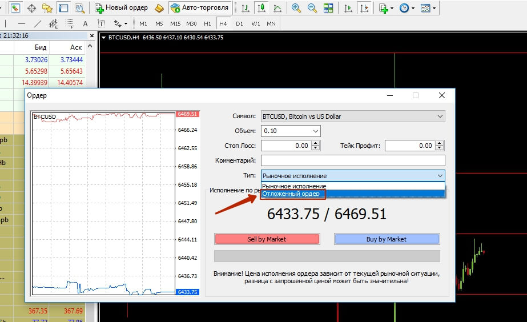This screenshot has width=527, height=322.
Task: Switch chart to candlestick mode
Action: click(262, 8)
